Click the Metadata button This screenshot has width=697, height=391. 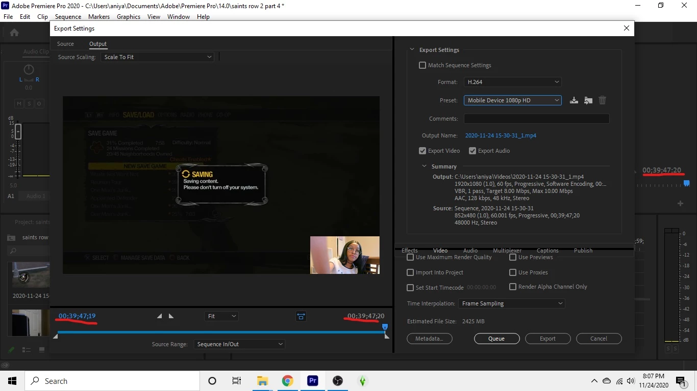coord(430,339)
